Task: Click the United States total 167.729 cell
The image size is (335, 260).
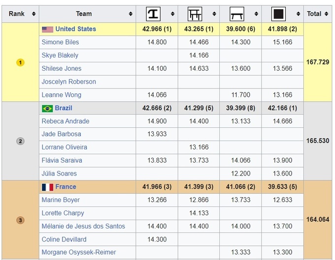Action: [318, 62]
